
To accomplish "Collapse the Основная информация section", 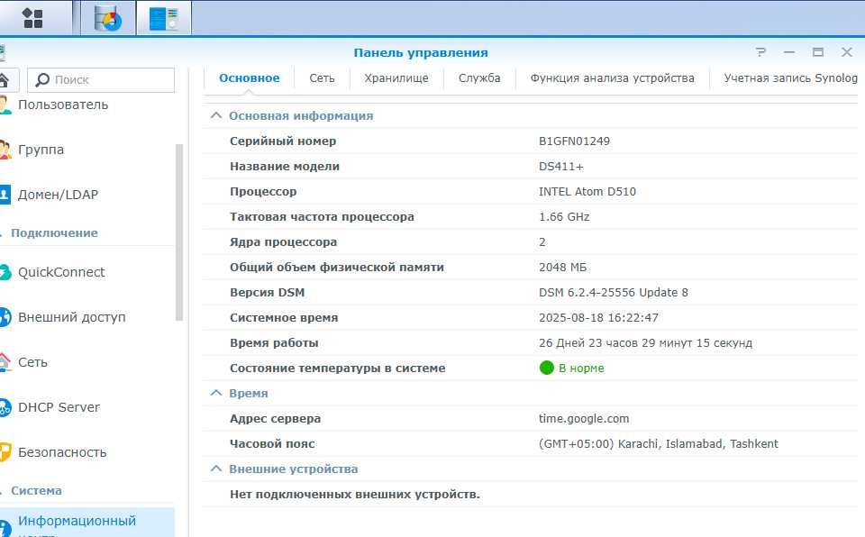I will click(216, 115).
